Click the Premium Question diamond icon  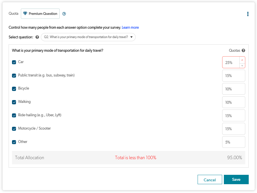coord(25,14)
